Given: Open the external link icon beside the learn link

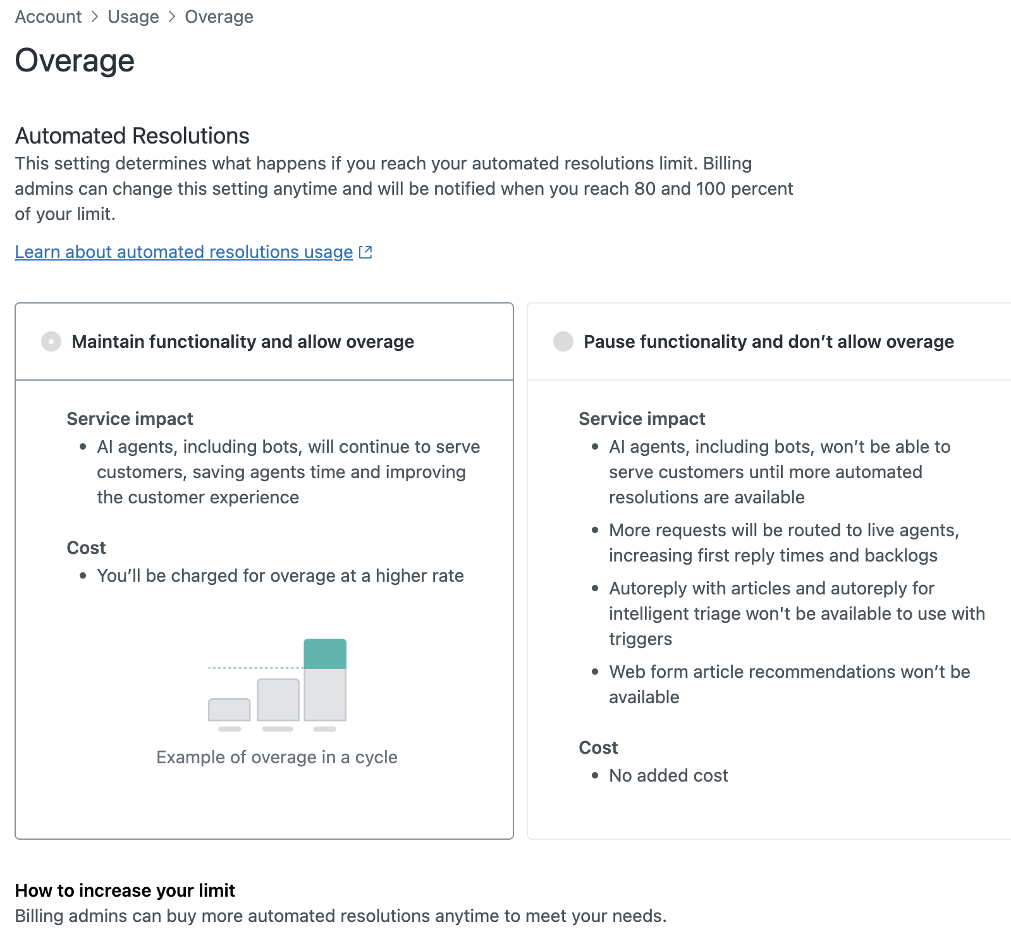Looking at the screenshot, I should (365, 252).
